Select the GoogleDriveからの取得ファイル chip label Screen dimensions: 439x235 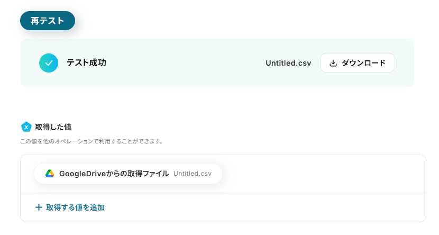pos(114,174)
